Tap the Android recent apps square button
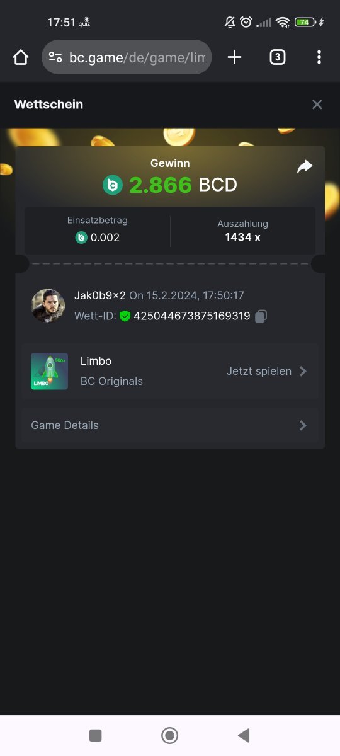This screenshot has height=756, width=340. 95,735
